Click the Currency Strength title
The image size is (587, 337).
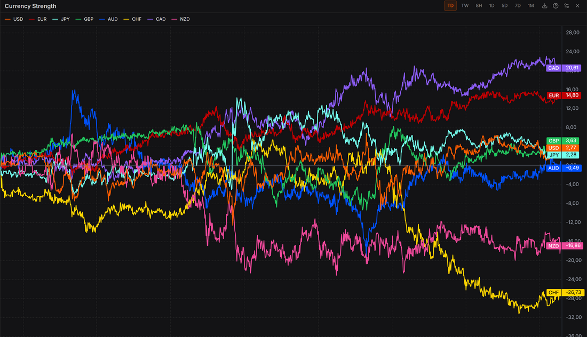30,6
